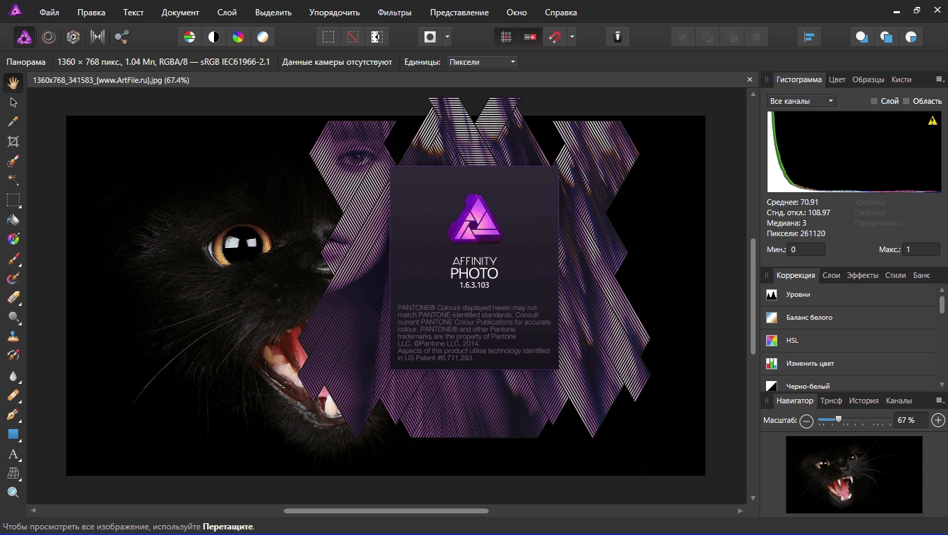This screenshot has width=948, height=535.
Task: Select the Move arrow tool
Action: pos(13,102)
